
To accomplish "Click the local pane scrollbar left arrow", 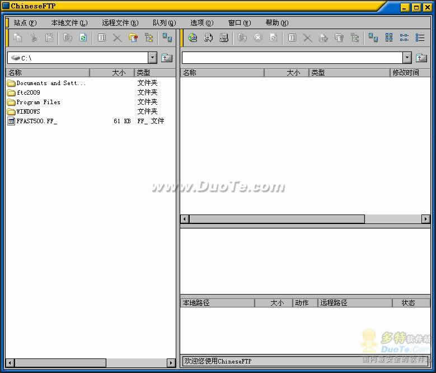I will [x=10, y=362].
